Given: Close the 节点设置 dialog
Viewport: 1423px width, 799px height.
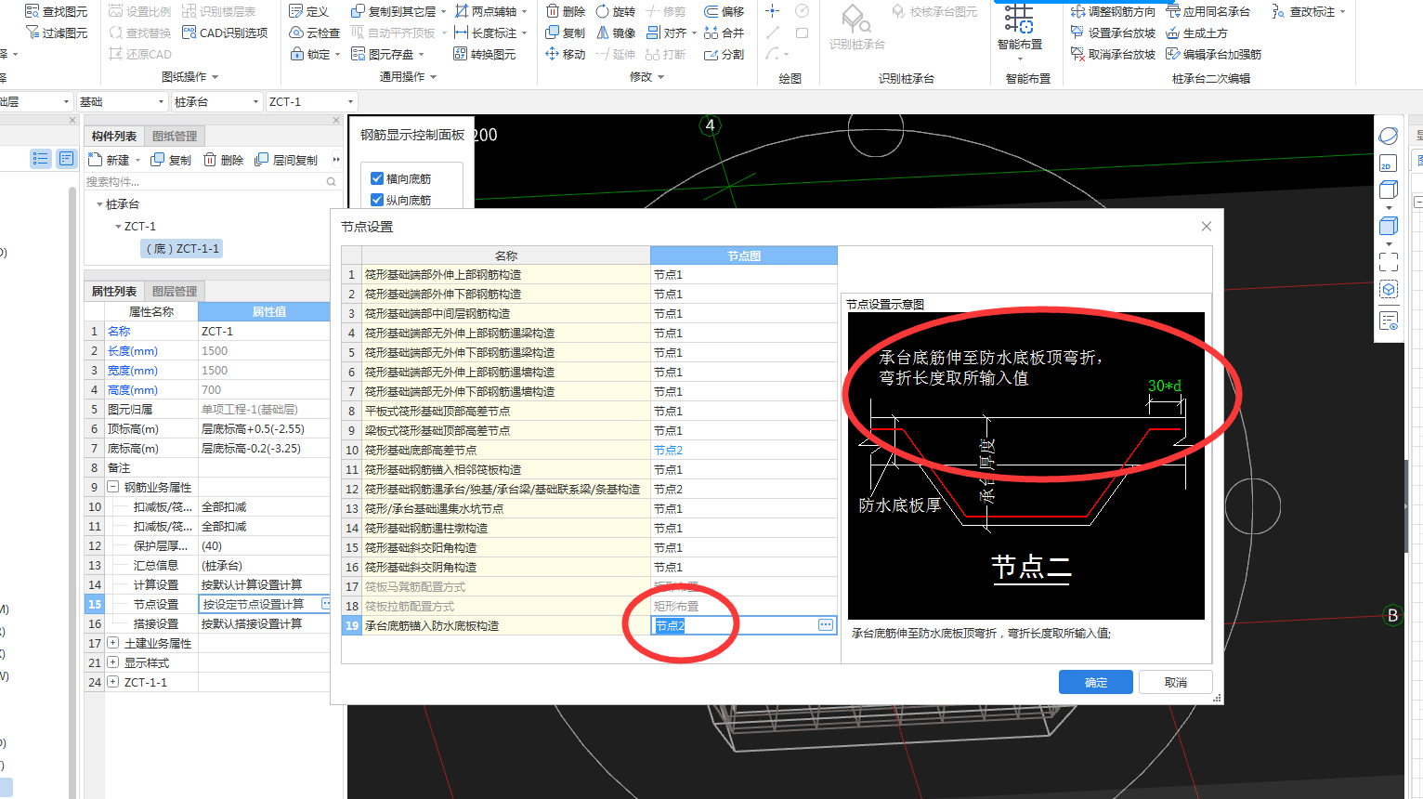Looking at the screenshot, I should (x=1206, y=227).
